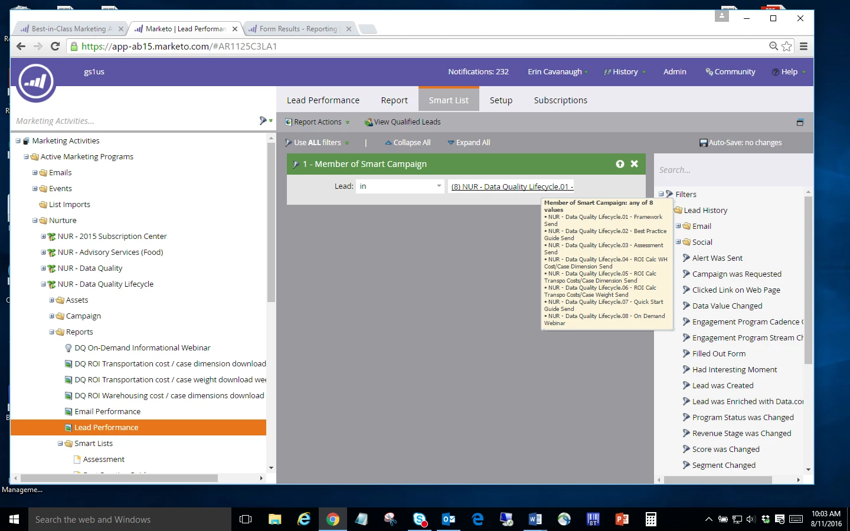Click the browser address bar URL
The height and width of the screenshot is (531, 850).
pos(179,46)
